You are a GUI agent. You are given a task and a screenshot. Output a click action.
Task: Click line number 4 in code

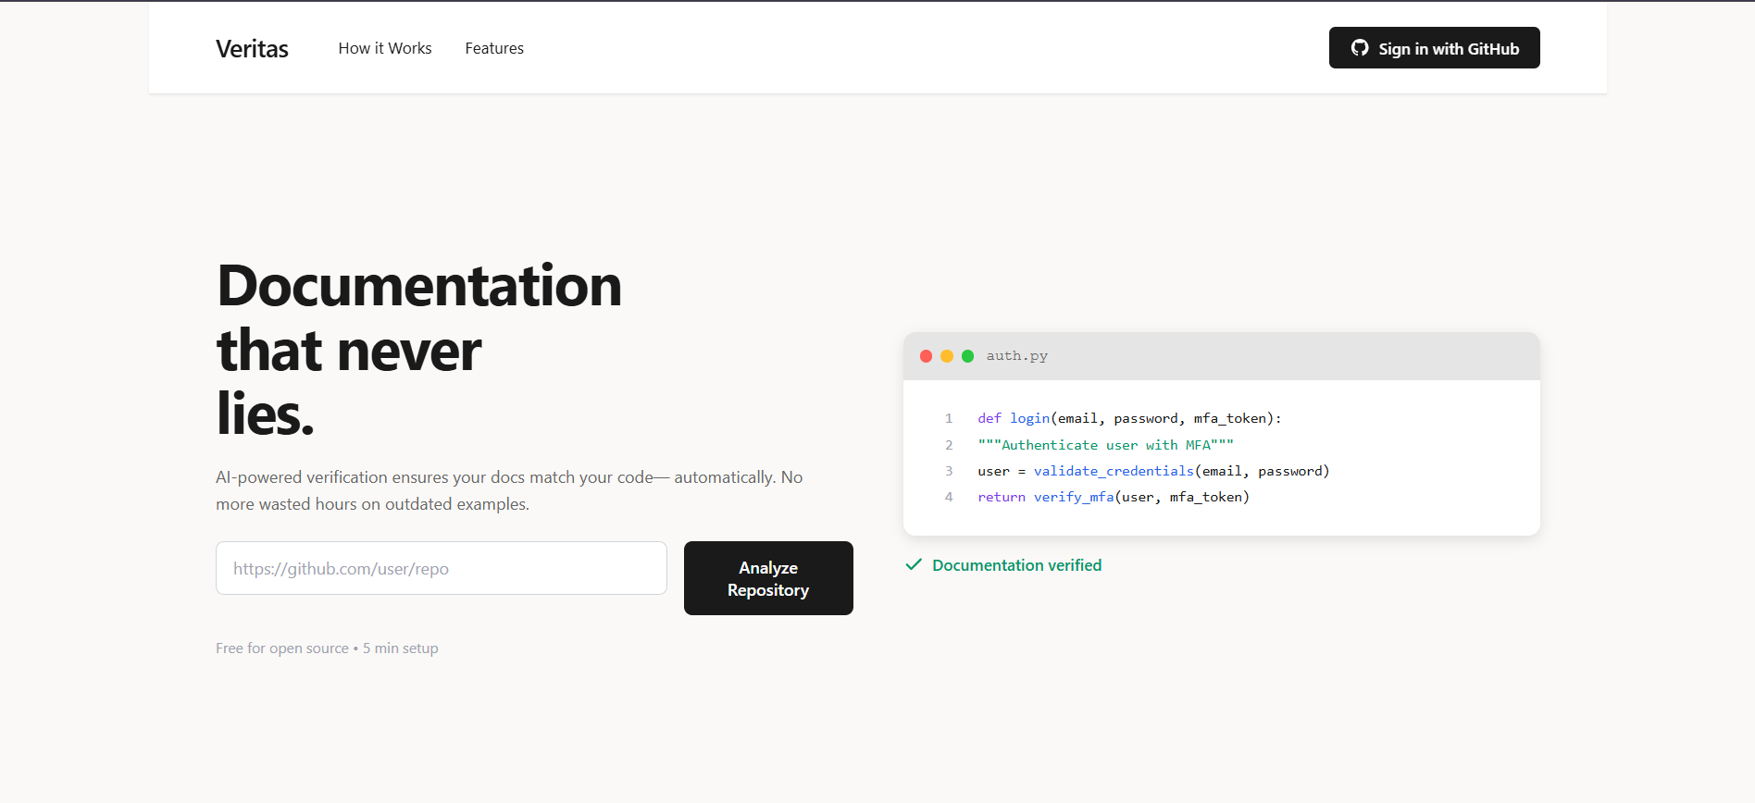[x=949, y=497]
